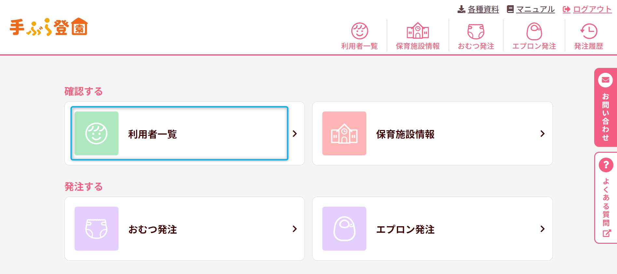Click the question mark FAQ icon

[606, 165]
